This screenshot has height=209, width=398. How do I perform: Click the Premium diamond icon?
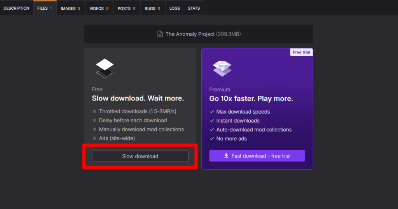coord(222,69)
